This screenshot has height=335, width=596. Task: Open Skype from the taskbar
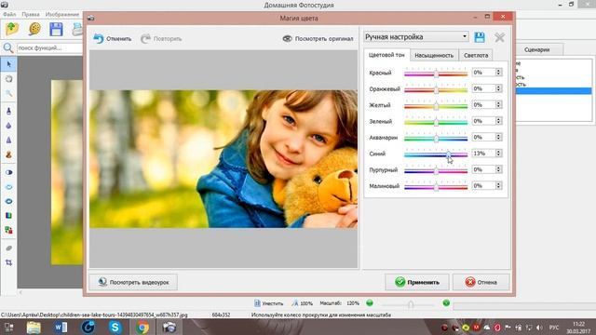pyautogui.click(x=115, y=327)
